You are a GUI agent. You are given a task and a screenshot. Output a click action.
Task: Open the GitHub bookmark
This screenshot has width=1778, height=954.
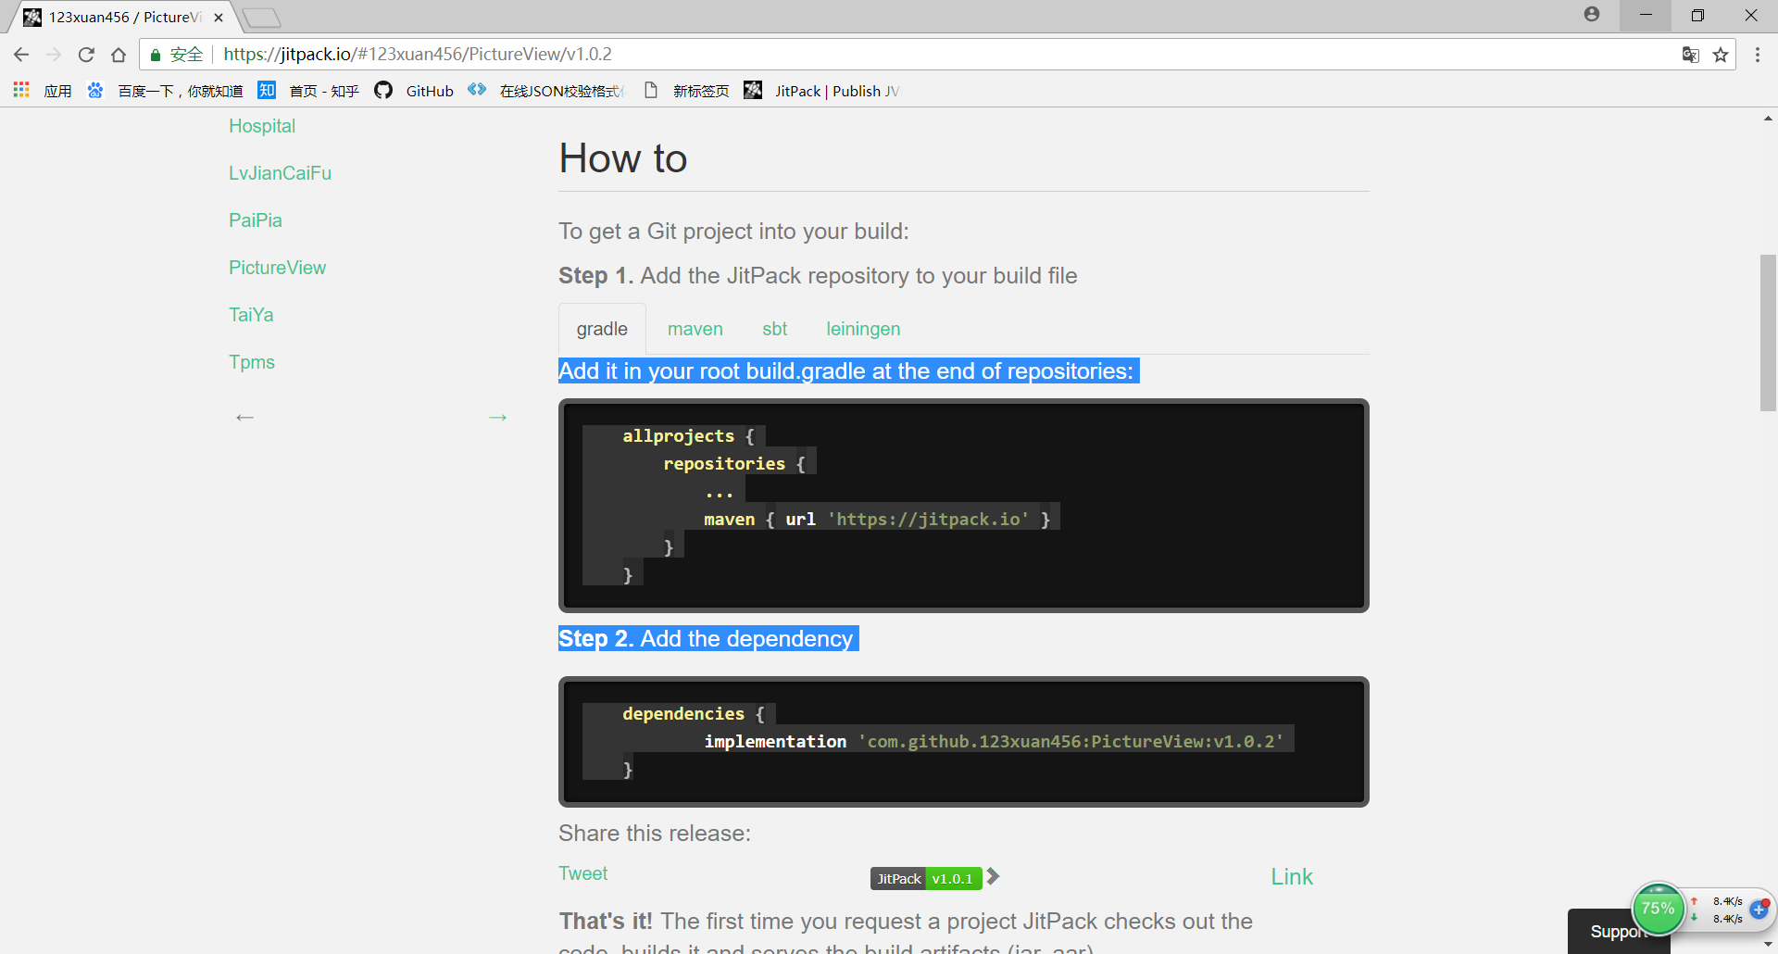click(414, 91)
